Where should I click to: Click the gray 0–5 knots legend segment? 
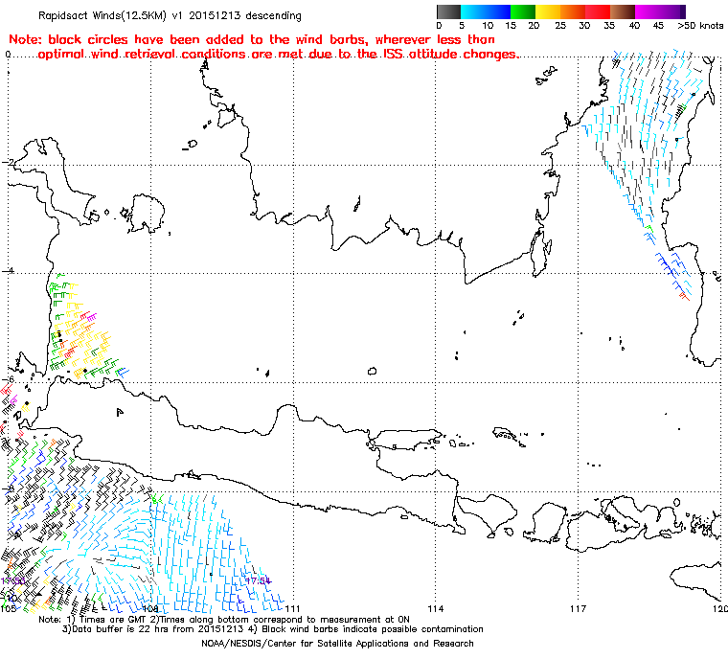click(448, 12)
